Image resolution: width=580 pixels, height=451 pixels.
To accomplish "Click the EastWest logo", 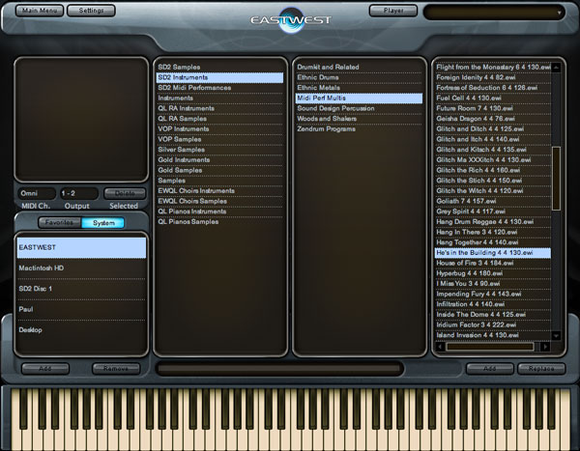I will (x=291, y=20).
